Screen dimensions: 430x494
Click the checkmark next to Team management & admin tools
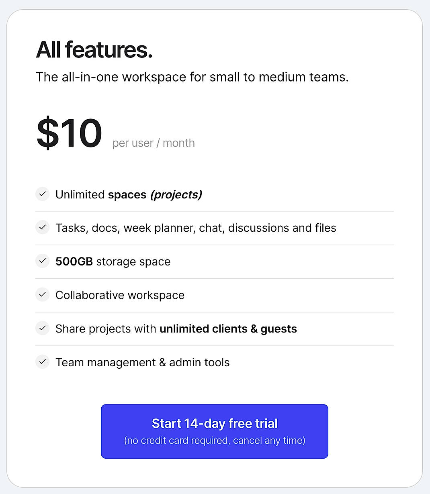click(42, 362)
